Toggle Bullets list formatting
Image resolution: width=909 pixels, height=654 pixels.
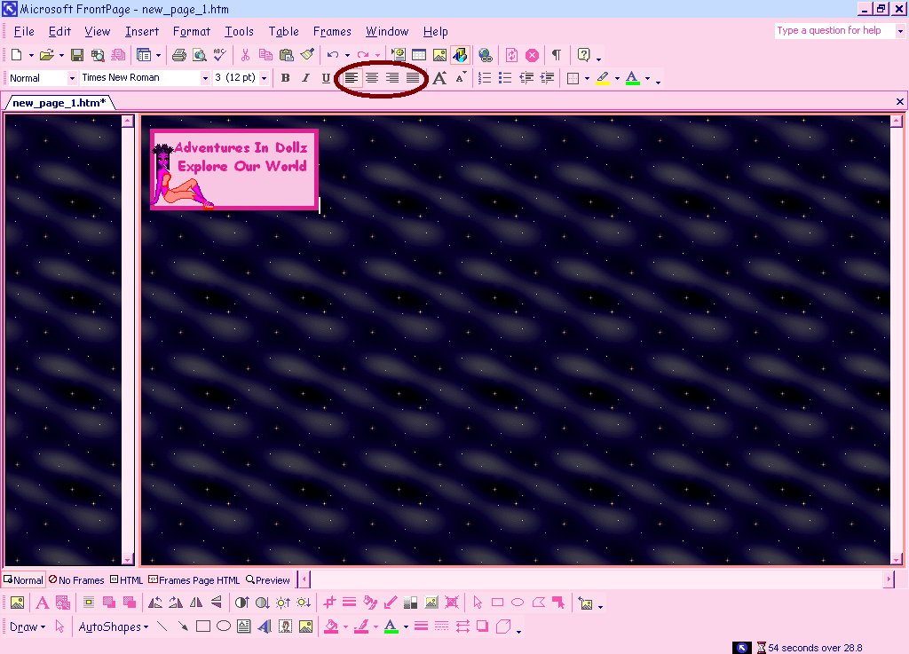[x=505, y=77]
